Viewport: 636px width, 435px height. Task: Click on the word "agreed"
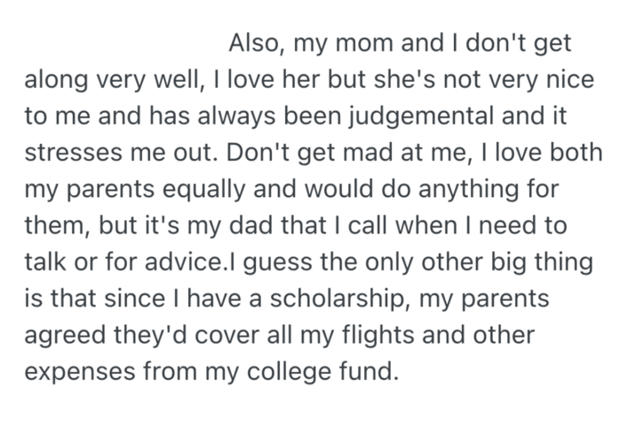[68, 335]
